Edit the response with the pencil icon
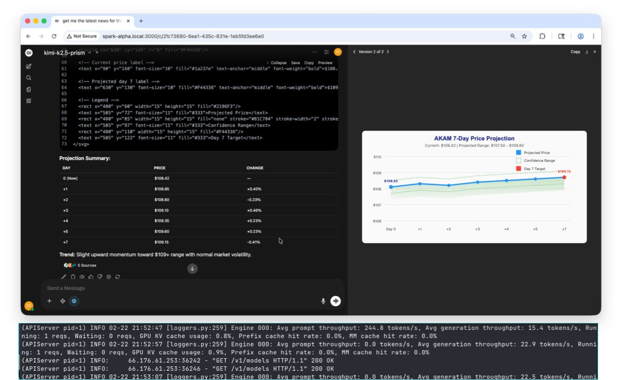622x380 pixels. 64,277
